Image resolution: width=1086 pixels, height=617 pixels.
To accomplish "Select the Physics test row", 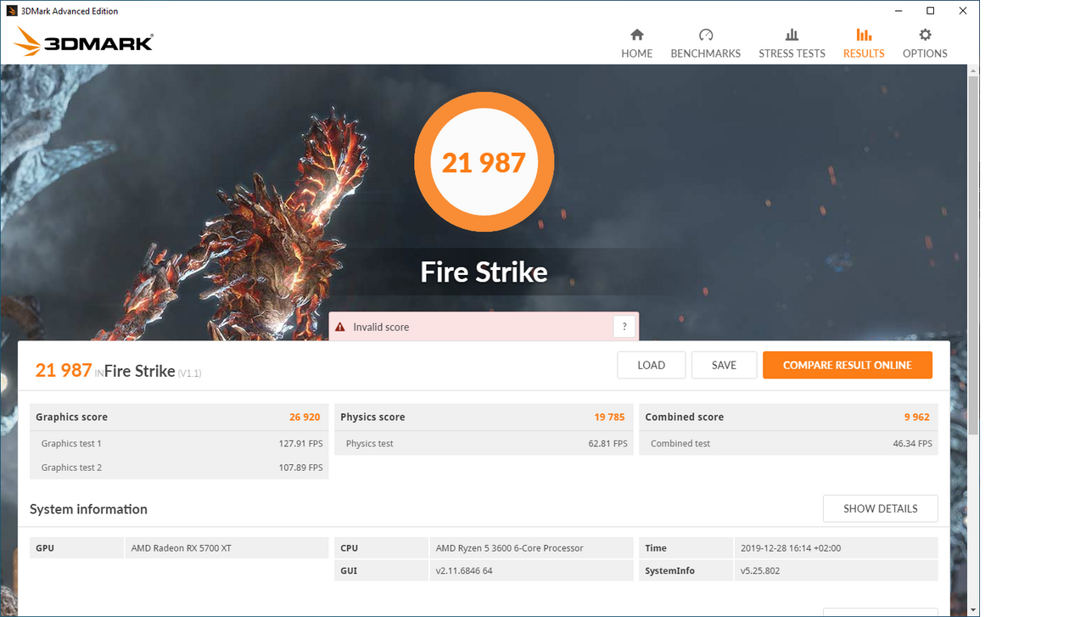I will [484, 443].
